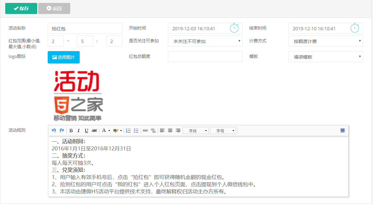Focus decimal places field
Image resolution: width=373 pixels, height=205 pixels.
click(114, 41)
